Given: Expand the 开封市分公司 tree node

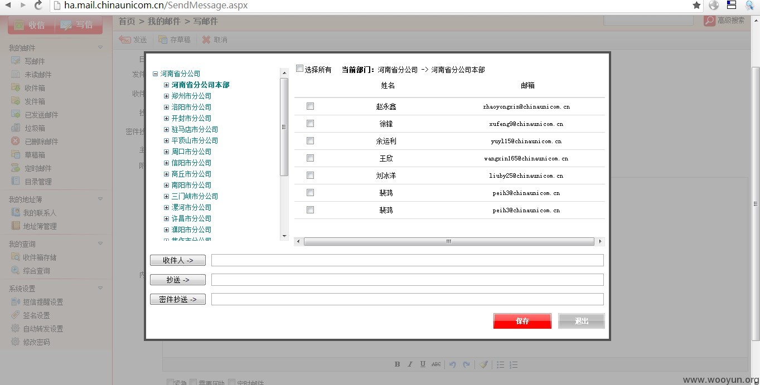Looking at the screenshot, I should point(166,118).
